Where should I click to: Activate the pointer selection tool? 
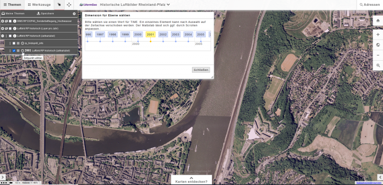(59, 5)
